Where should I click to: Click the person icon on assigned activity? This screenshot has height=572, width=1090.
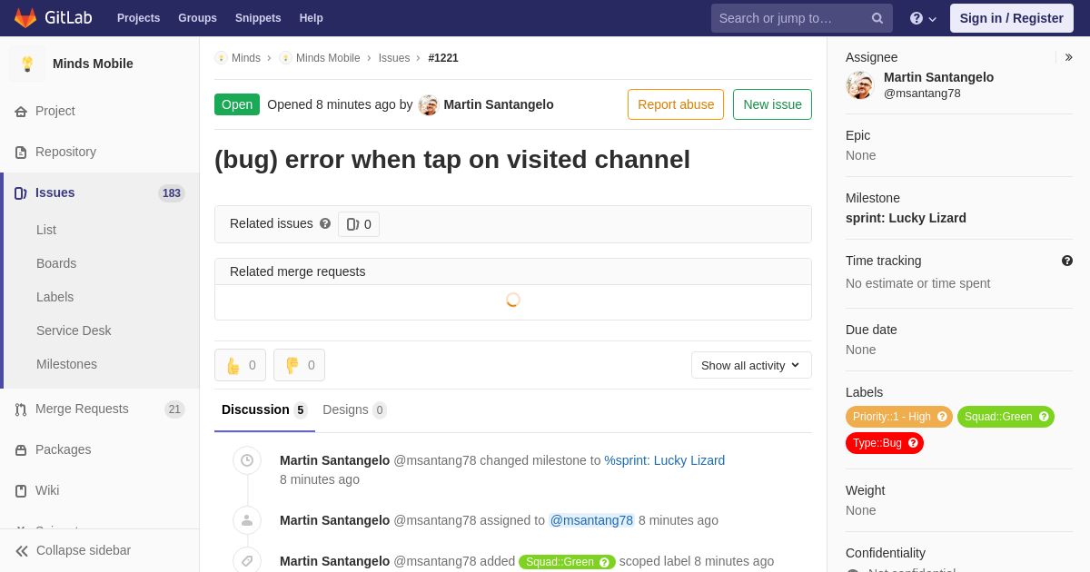[247, 520]
